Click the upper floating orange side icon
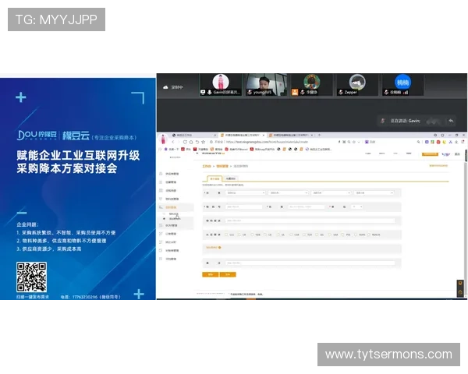468x374 pixels. tap(460, 284)
